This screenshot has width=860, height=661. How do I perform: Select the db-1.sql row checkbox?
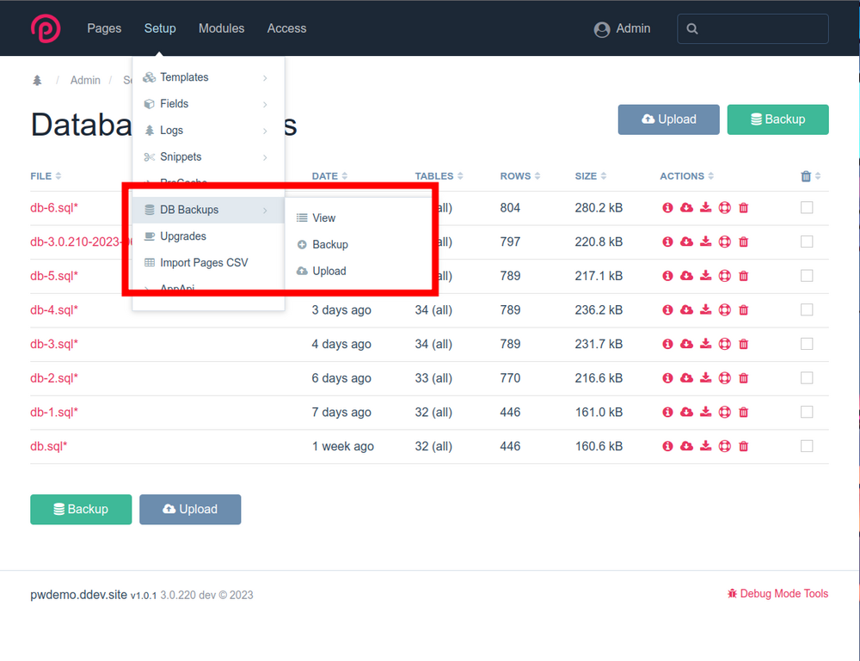click(807, 413)
